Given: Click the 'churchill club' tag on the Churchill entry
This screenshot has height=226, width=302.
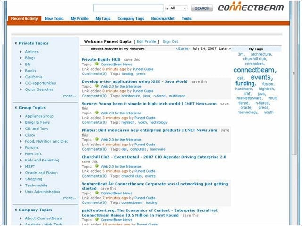Looking at the screenshot, I should tap(131, 176).
